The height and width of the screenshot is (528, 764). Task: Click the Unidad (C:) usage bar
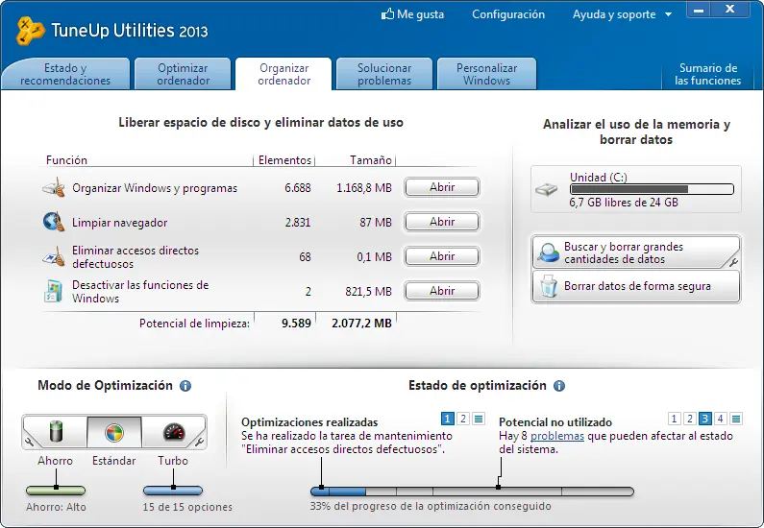(652, 189)
